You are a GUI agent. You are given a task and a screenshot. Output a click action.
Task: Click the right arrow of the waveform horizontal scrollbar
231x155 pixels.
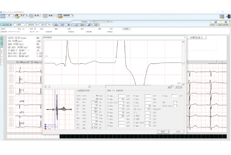click(89, 86)
